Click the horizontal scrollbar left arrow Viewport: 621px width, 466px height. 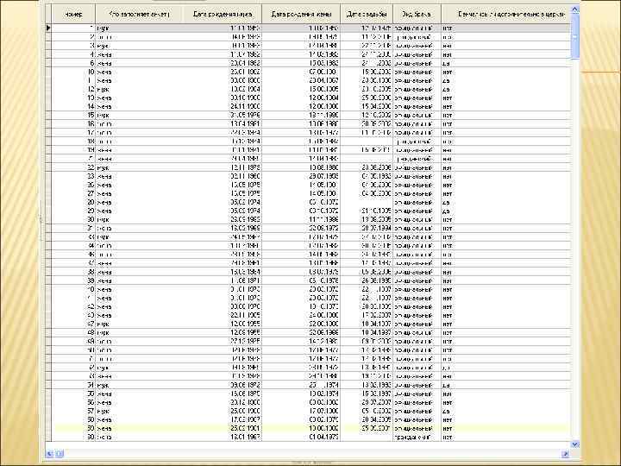(50, 454)
